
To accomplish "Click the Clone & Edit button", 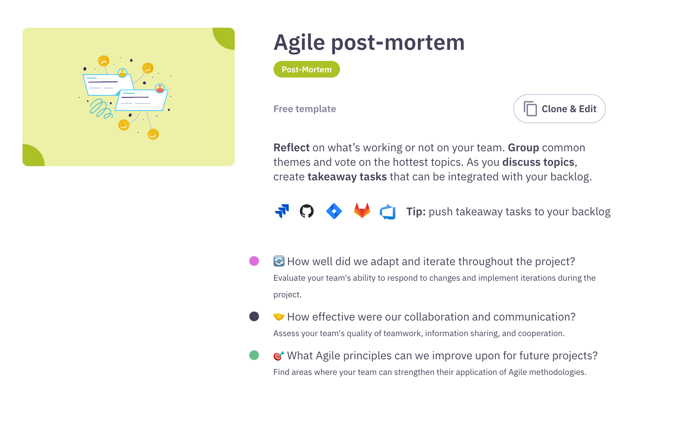I will pos(559,108).
